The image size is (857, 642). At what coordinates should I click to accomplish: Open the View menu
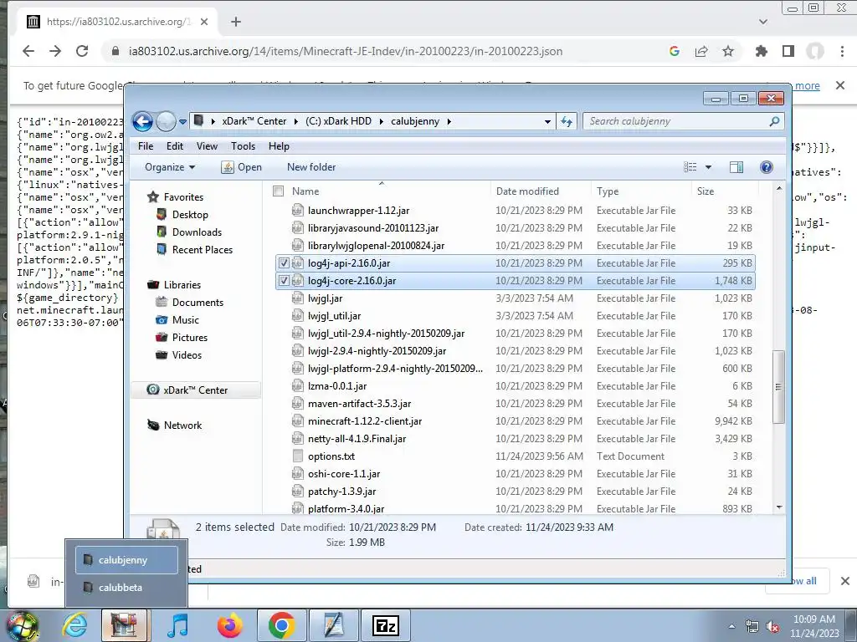click(208, 146)
